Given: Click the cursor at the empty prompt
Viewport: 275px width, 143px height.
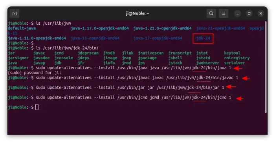Looking at the screenshot, I should 37,107.
